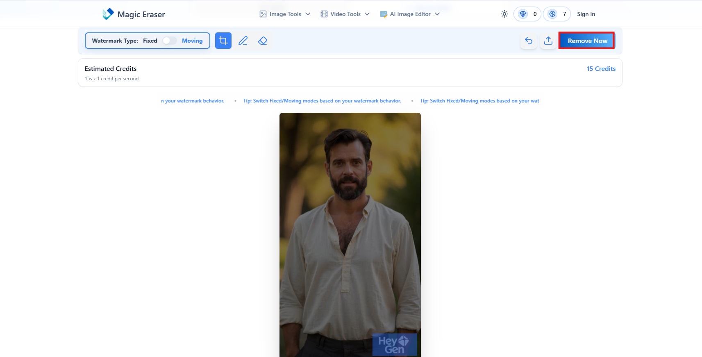Click the upload icon button
The height and width of the screenshot is (357, 702).
tap(548, 41)
